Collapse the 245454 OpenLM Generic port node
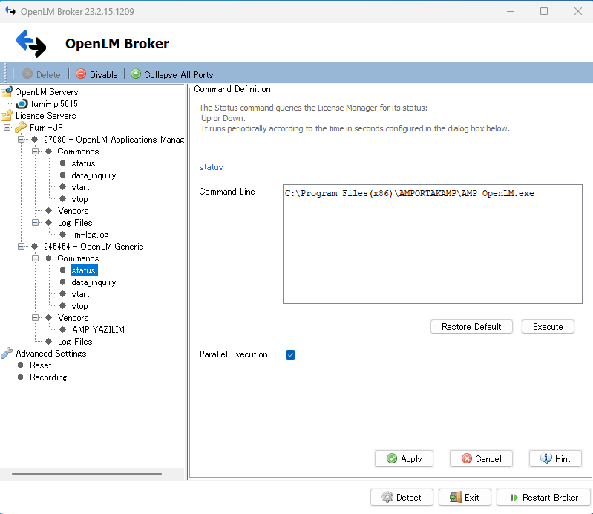This screenshot has height=514, width=593. click(22, 247)
